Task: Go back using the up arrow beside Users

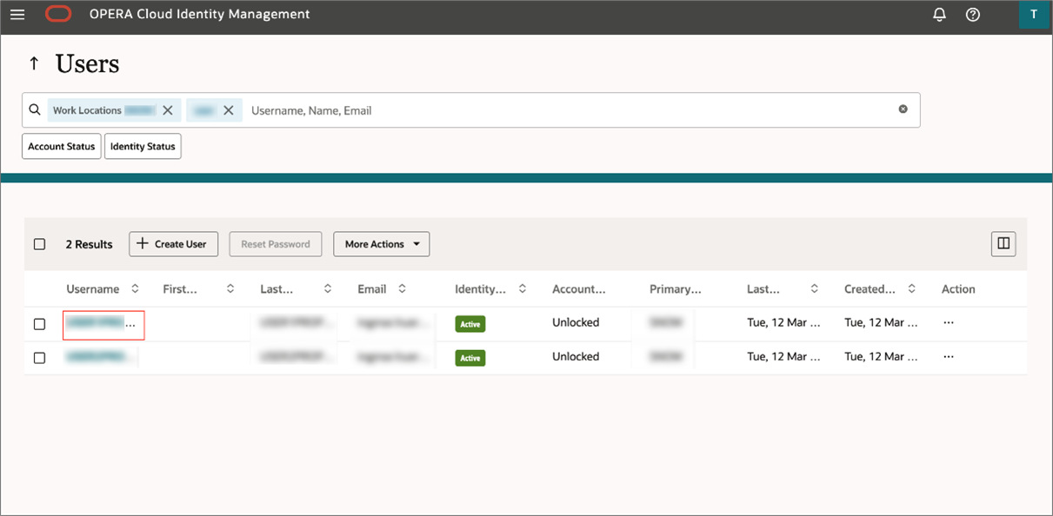Action: pyautogui.click(x=34, y=63)
